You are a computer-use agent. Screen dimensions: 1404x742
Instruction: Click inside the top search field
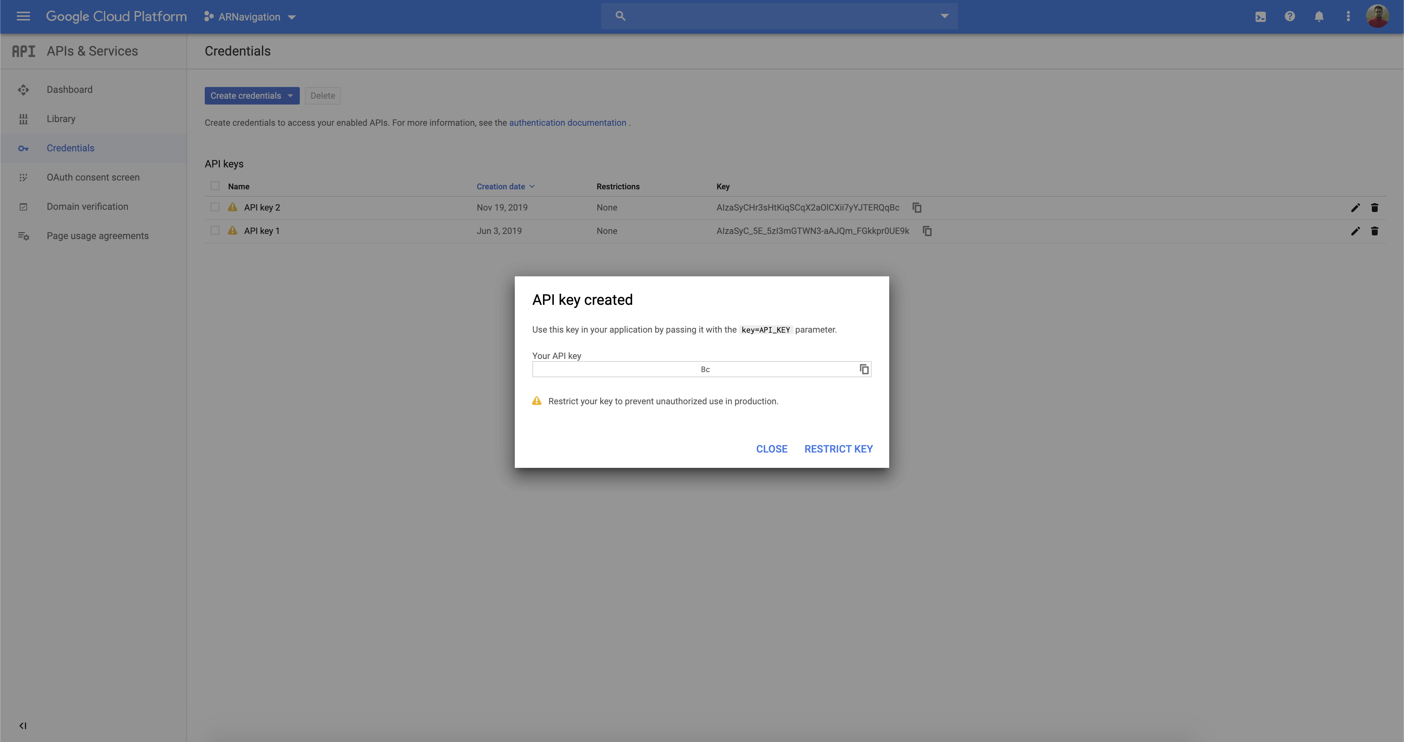point(780,16)
